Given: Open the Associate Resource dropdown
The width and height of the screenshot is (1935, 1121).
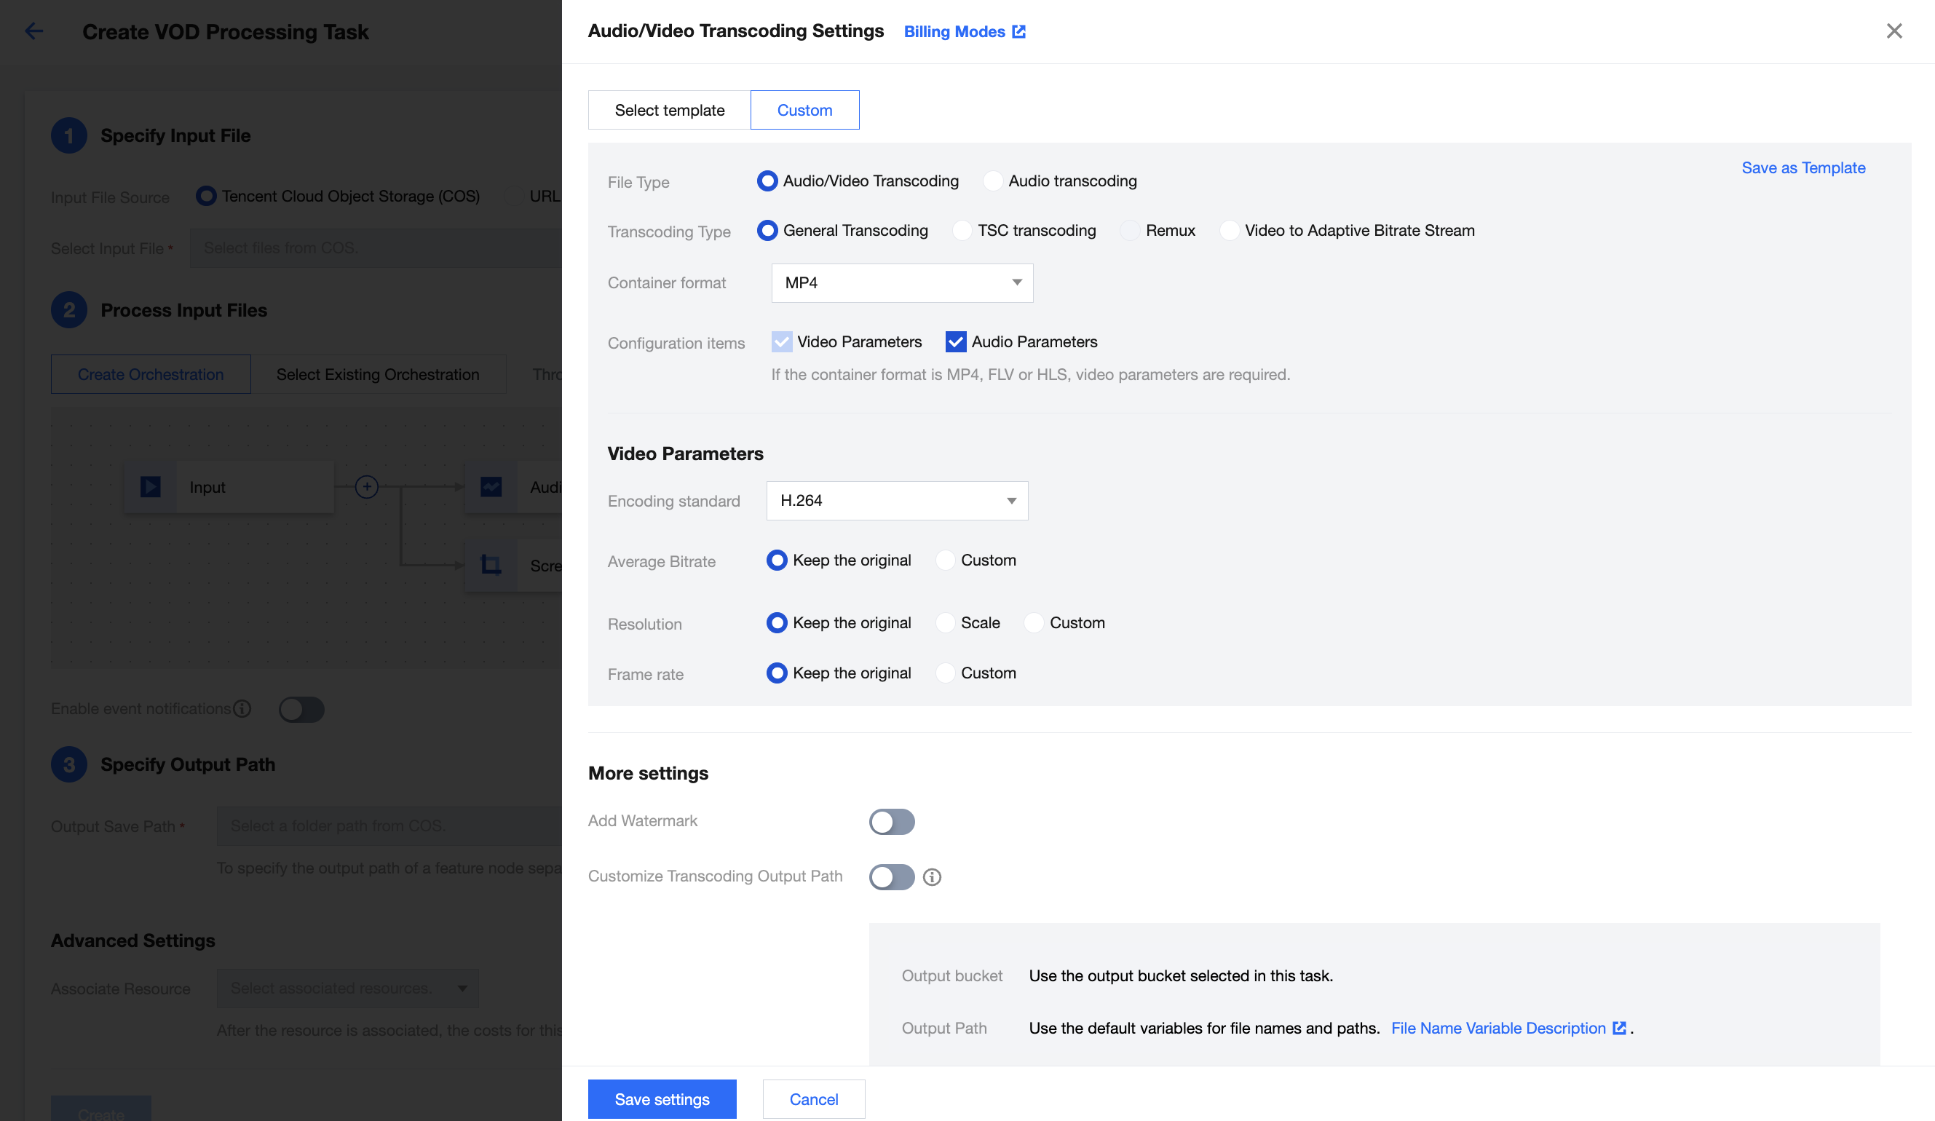Looking at the screenshot, I should 347,989.
